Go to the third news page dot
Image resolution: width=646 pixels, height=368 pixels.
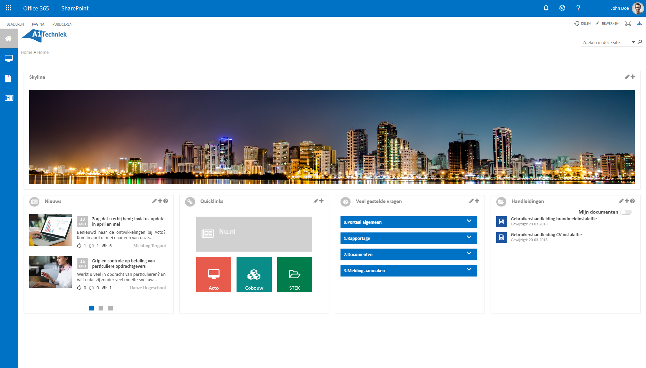tap(110, 308)
